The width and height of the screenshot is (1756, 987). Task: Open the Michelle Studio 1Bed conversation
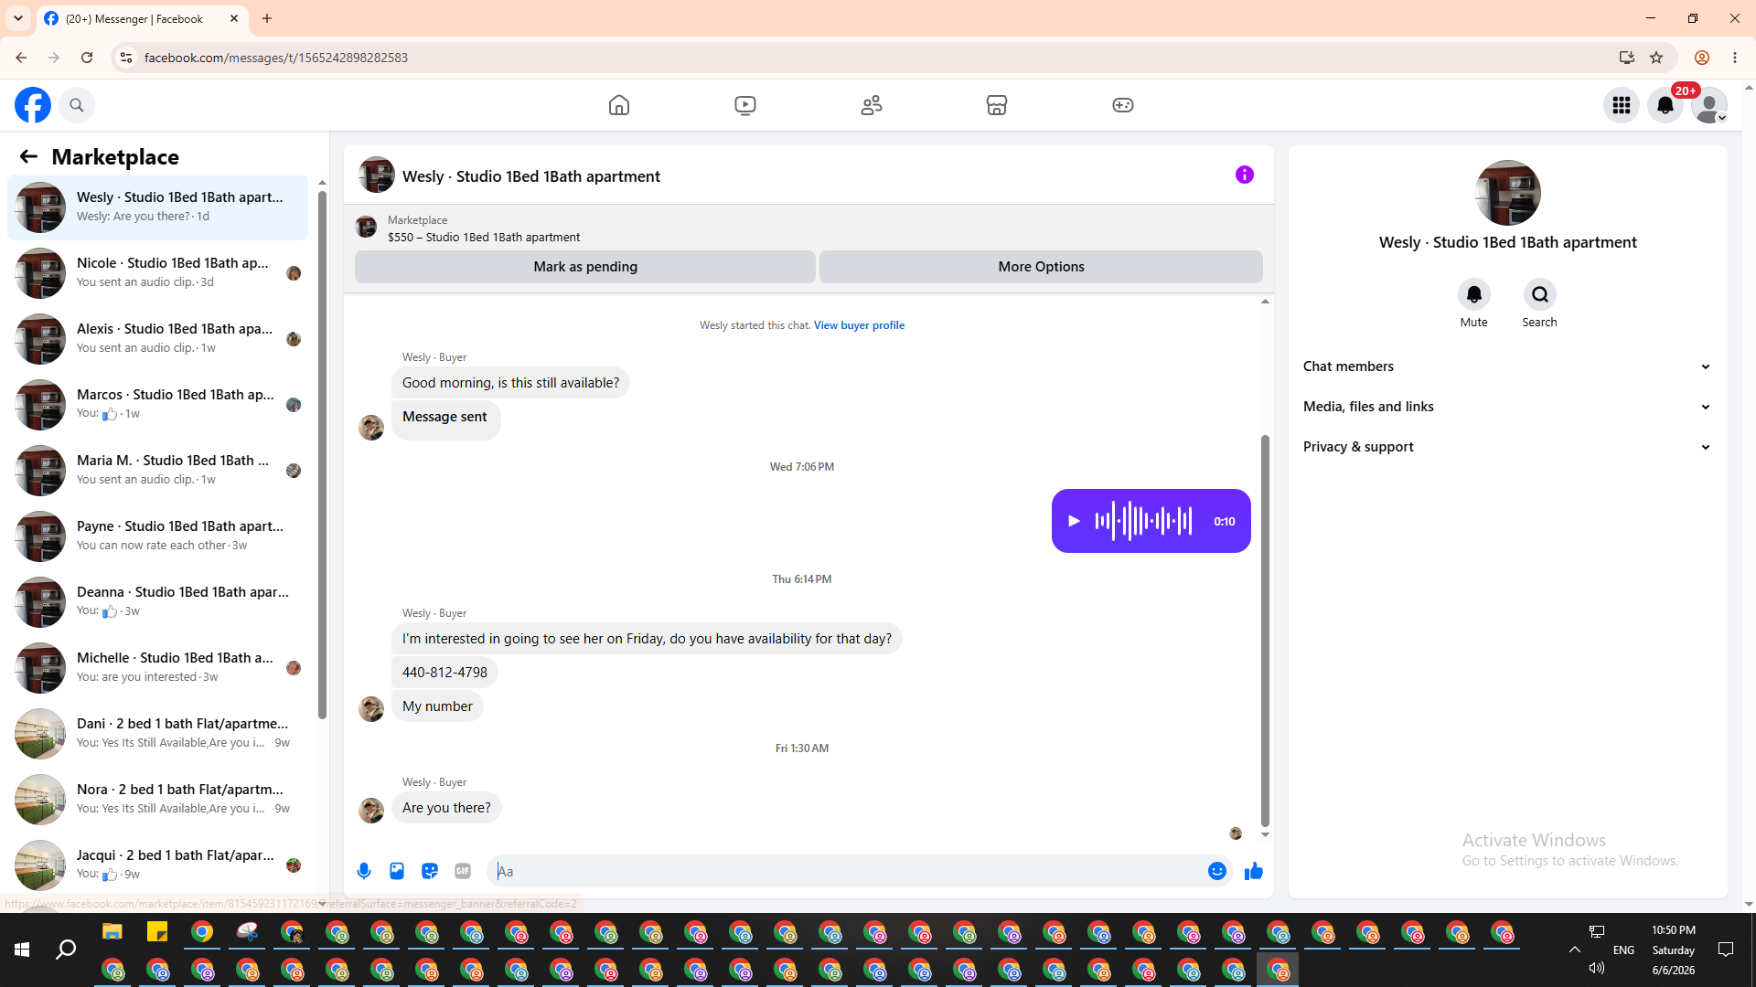point(157,668)
